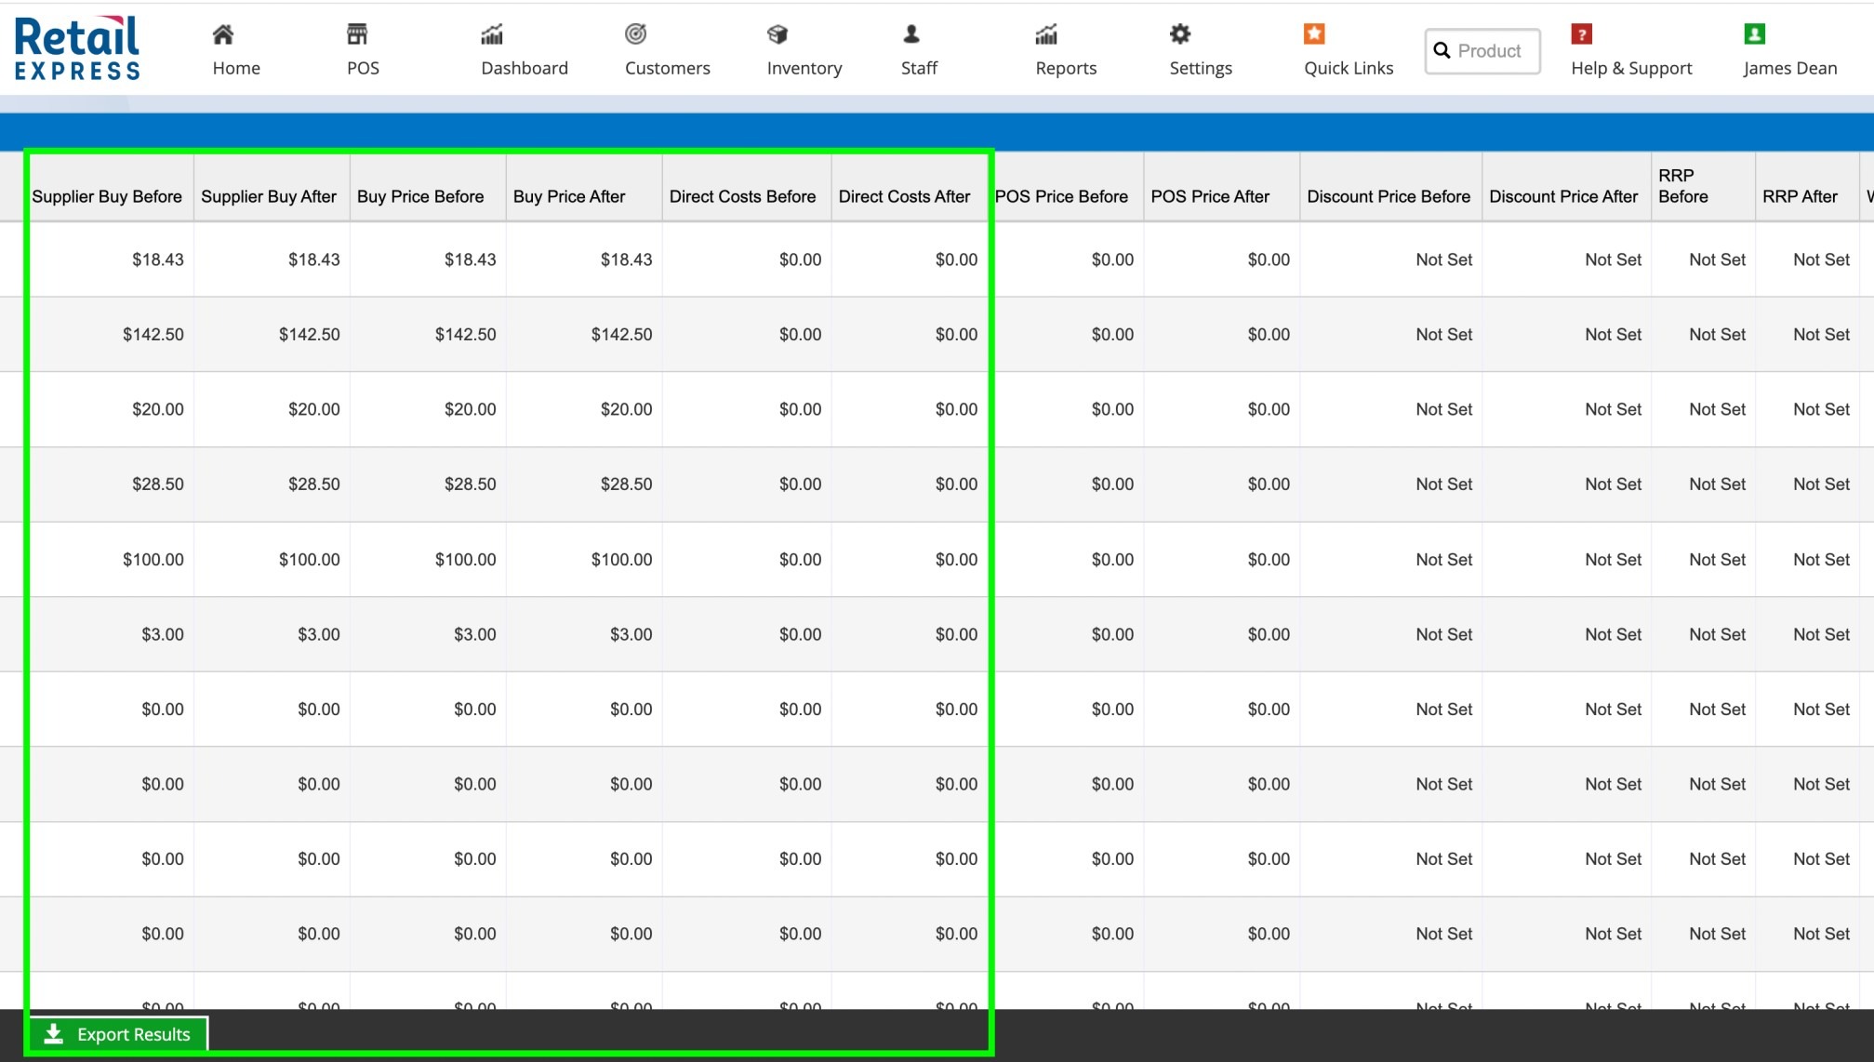Click the Retail Express logo

[x=77, y=47]
